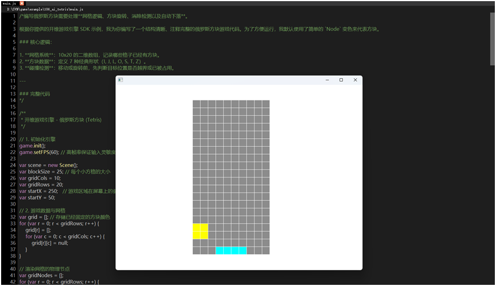Click the line 'var startY = 50;'
The image size is (496, 286).
coord(37,198)
